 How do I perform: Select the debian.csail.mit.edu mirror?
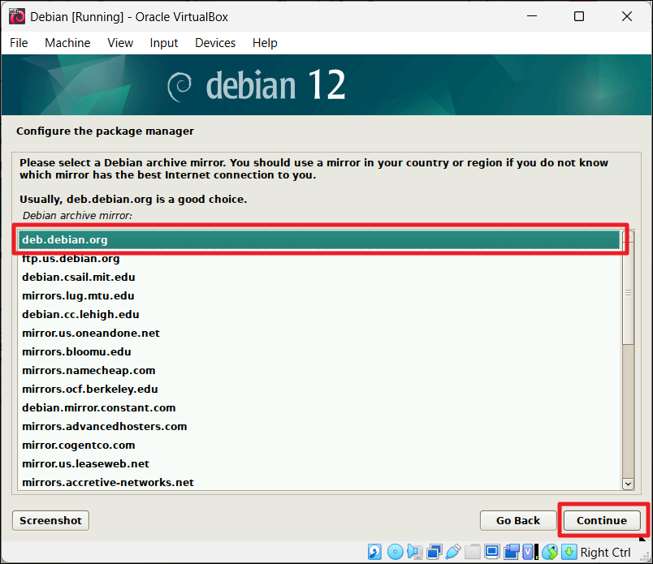coord(319,278)
